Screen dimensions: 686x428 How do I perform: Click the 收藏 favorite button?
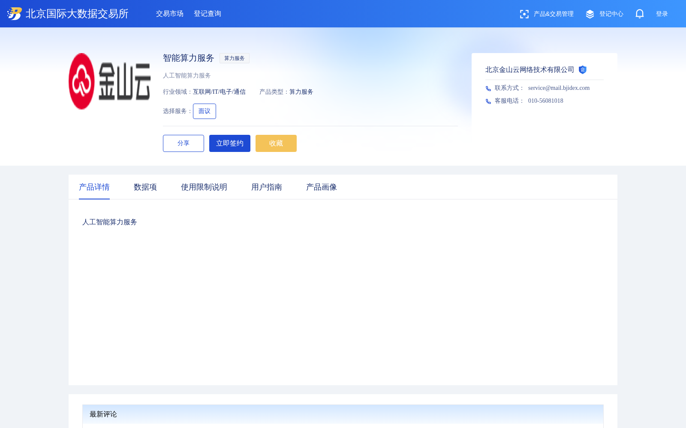click(276, 143)
